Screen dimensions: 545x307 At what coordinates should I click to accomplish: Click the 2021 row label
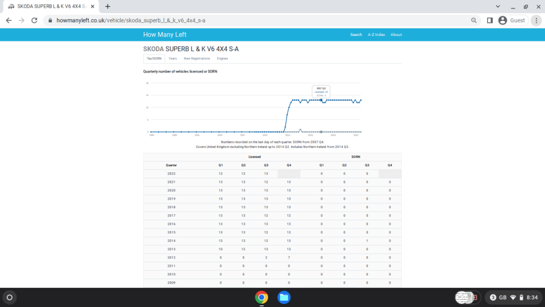click(x=171, y=182)
